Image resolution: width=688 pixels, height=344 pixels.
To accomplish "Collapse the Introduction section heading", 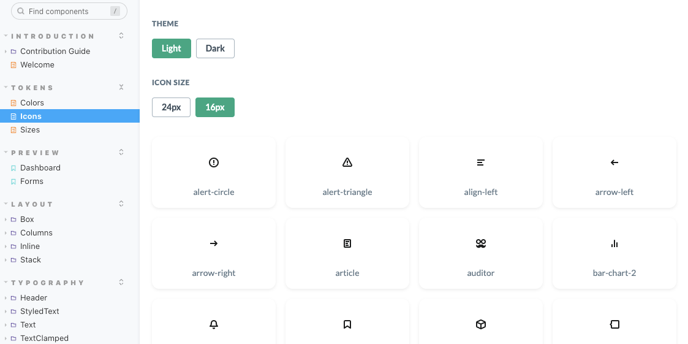I will tap(53, 36).
